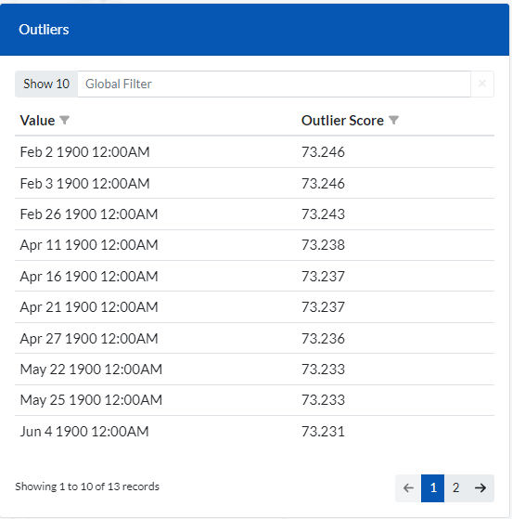This screenshot has width=512, height=519.
Task: Select the Feb 2 1900 row
Action: pos(255,152)
